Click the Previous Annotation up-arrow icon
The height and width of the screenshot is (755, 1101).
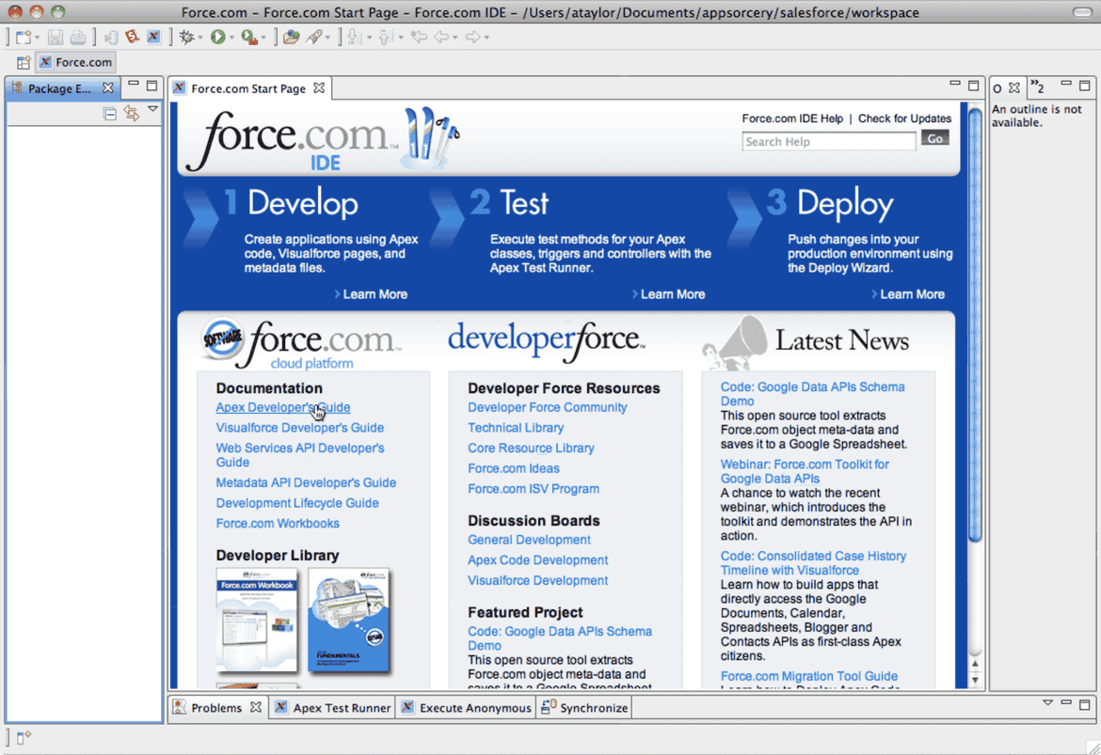[386, 38]
